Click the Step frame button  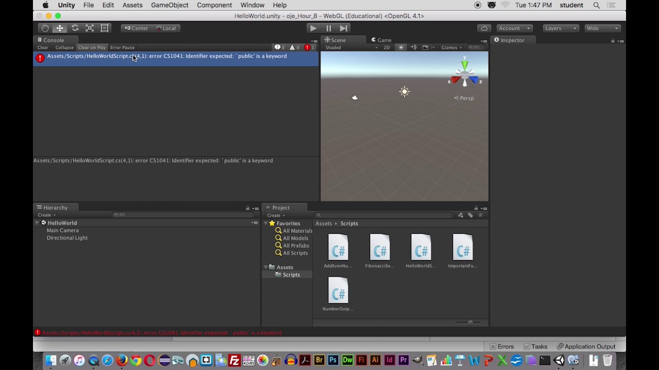[343, 28]
